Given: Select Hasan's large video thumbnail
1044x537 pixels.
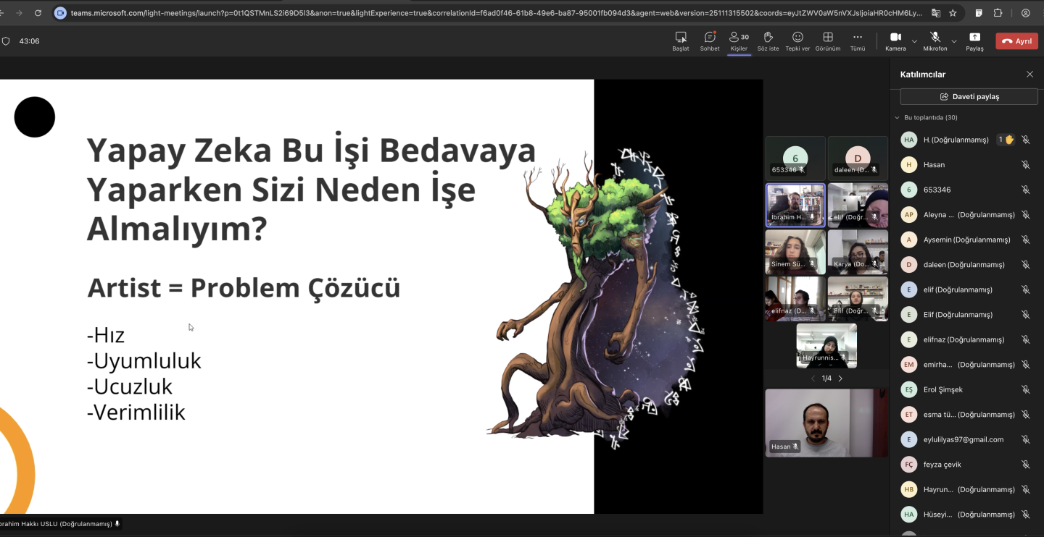Looking at the screenshot, I should (x=826, y=423).
